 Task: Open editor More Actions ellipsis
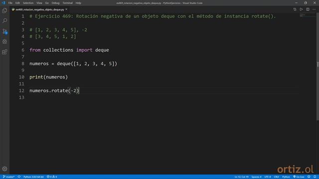pos(314,9)
